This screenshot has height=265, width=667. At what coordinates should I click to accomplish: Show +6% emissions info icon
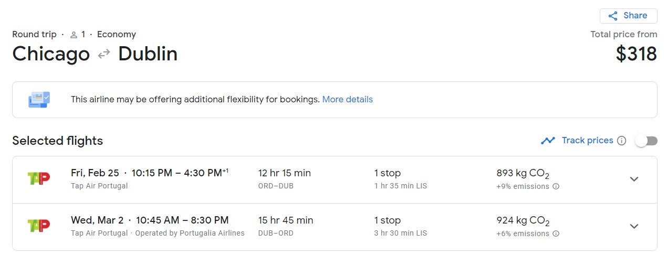556,234
